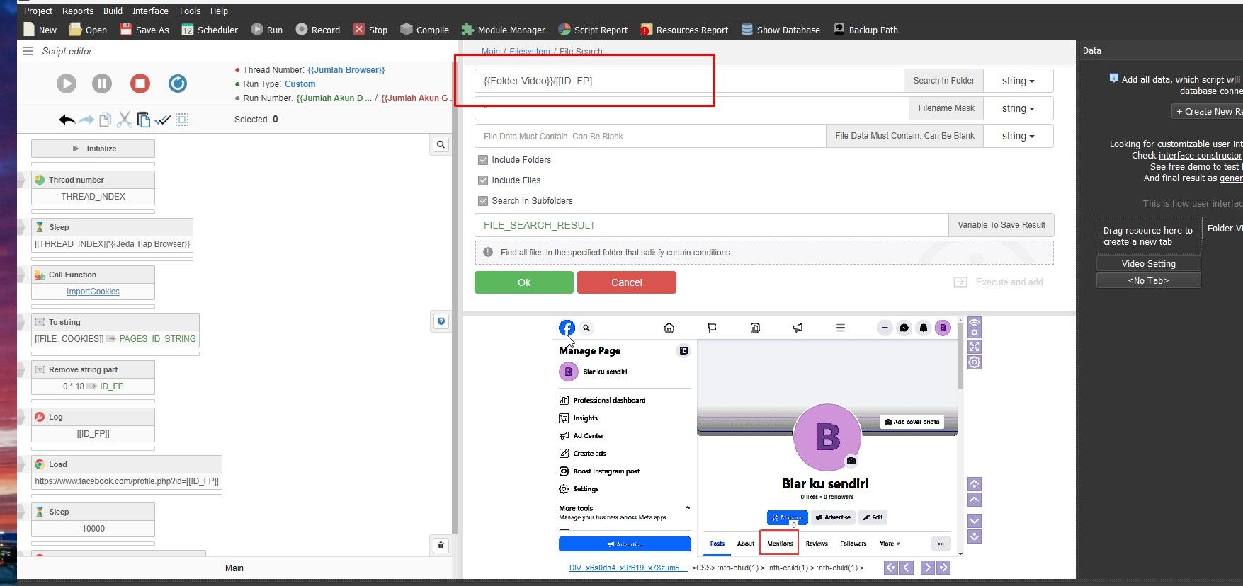Open the magnifier search icon in script panel
The height and width of the screenshot is (586, 1243).
coord(441,144)
